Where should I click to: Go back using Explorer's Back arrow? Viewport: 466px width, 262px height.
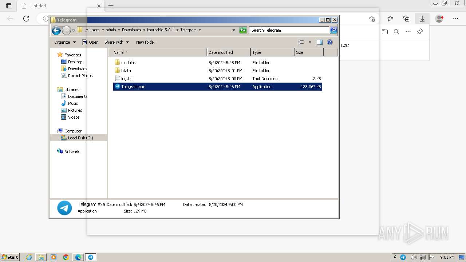tap(56, 31)
